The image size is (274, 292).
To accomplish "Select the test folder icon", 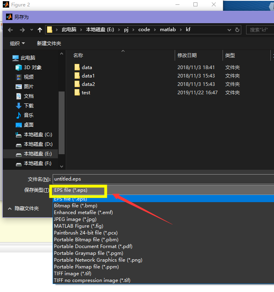I will pyautogui.click(x=77, y=92).
